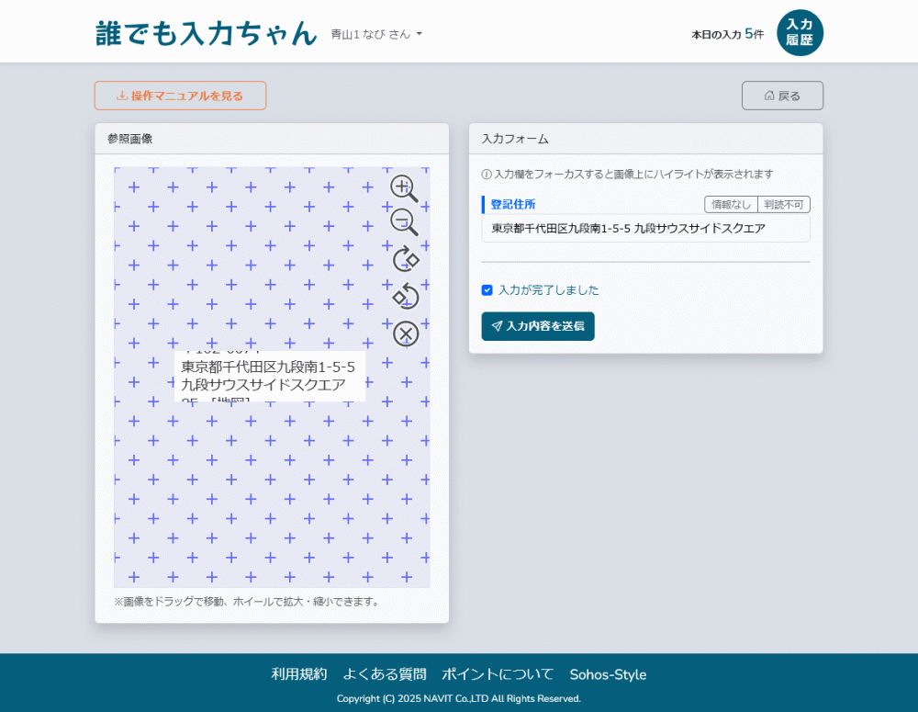The width and height of the screenshot is (918, 712).
Task: Click the paper plane send icon
Action: (497, 326)
